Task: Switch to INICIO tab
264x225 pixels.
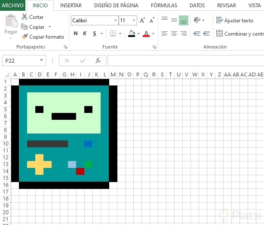Action: [x=40, y=6]
